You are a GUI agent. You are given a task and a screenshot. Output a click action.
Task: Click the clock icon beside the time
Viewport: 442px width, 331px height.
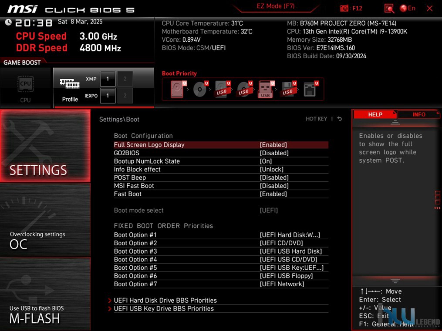pyautogui.click(x=8, y=22)
